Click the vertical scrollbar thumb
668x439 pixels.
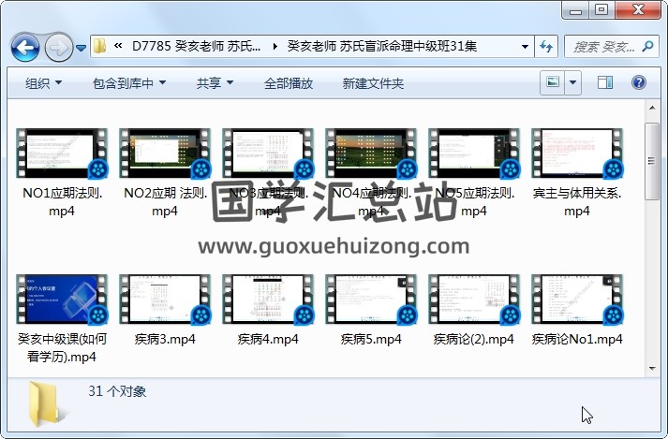tap(652, 161)
